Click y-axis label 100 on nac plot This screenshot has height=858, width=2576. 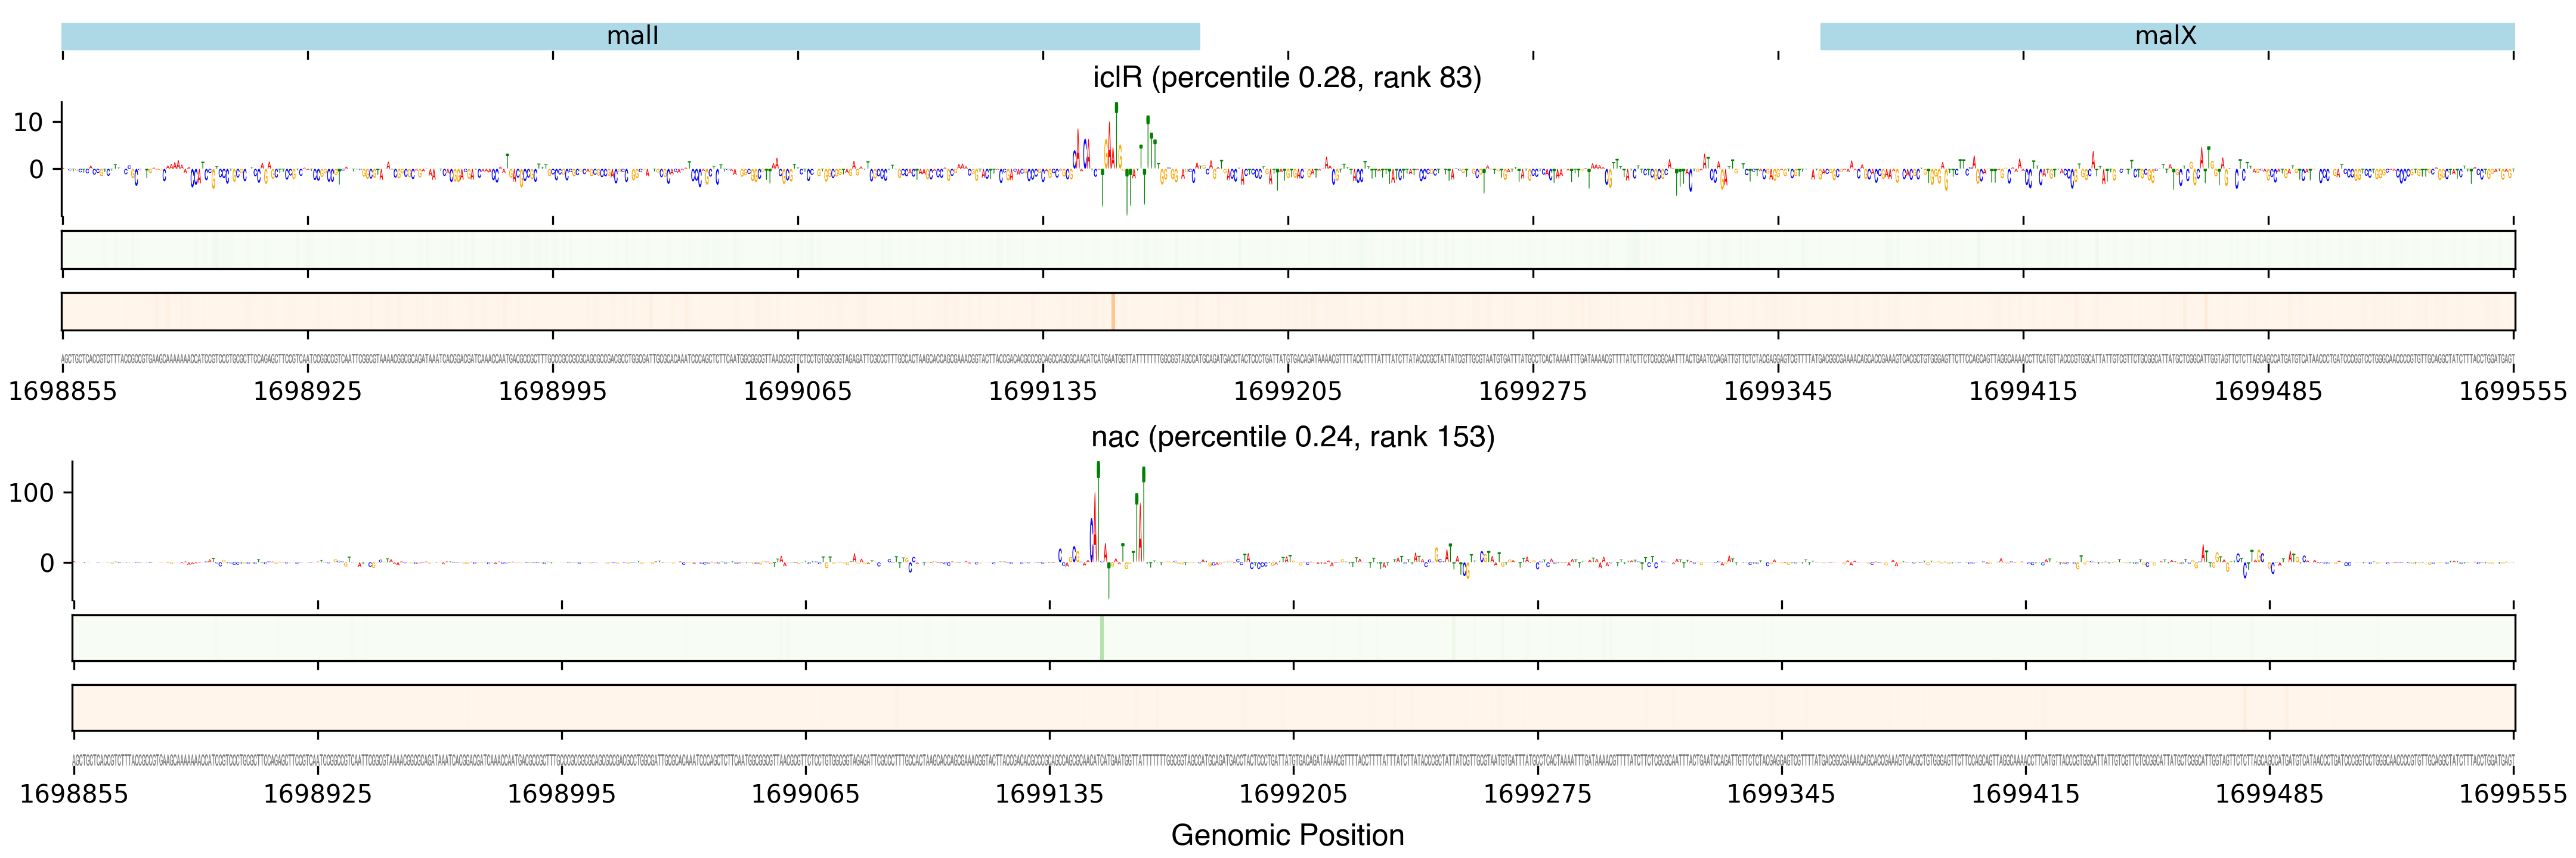31,492
